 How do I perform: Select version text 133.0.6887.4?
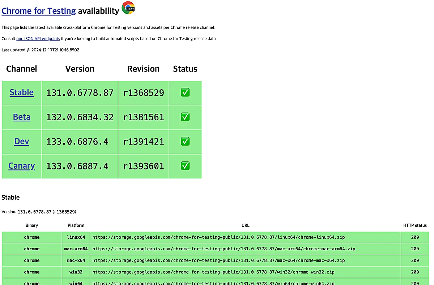tap(77, 166)
